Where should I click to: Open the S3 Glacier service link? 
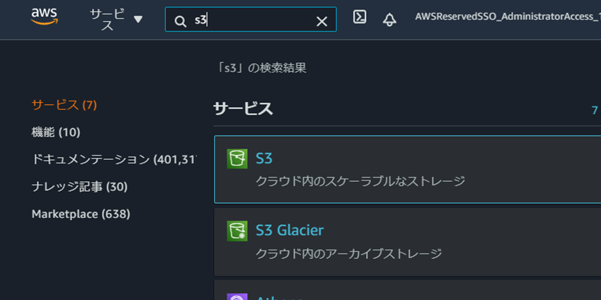click(x=290, y=231)
